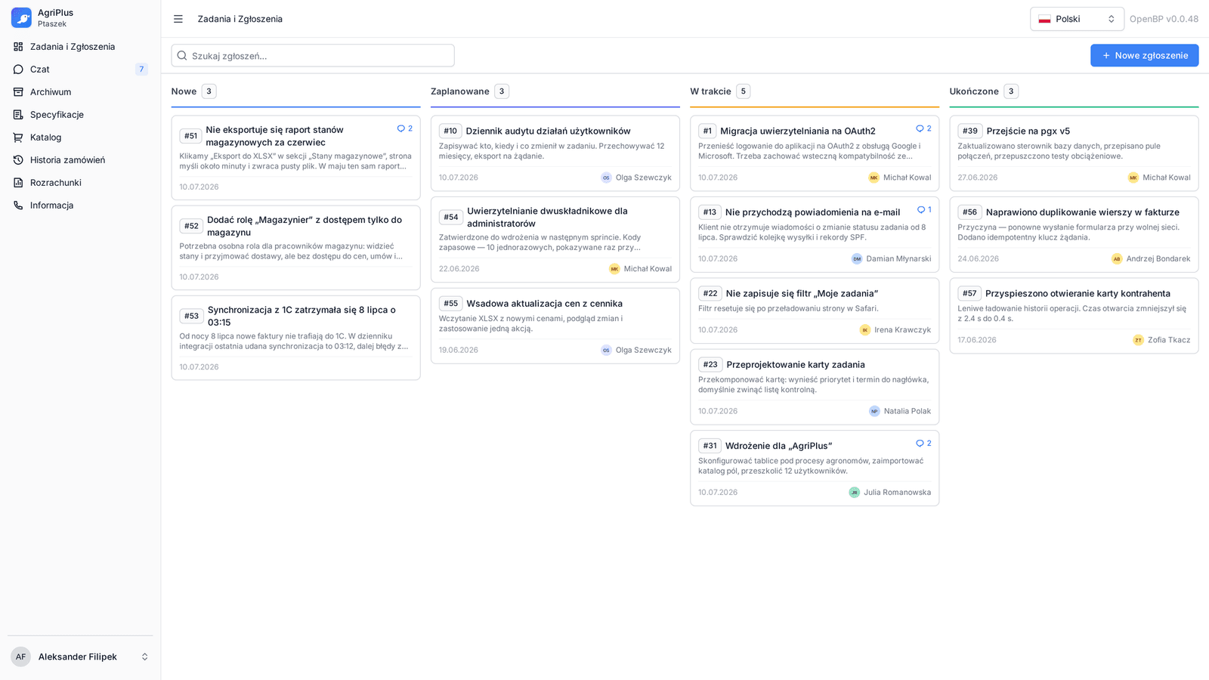Screen dimensions: 1209x680
Task: Open Zadania i Zgłoszenia in sidebar
Action: coord(80,47)
